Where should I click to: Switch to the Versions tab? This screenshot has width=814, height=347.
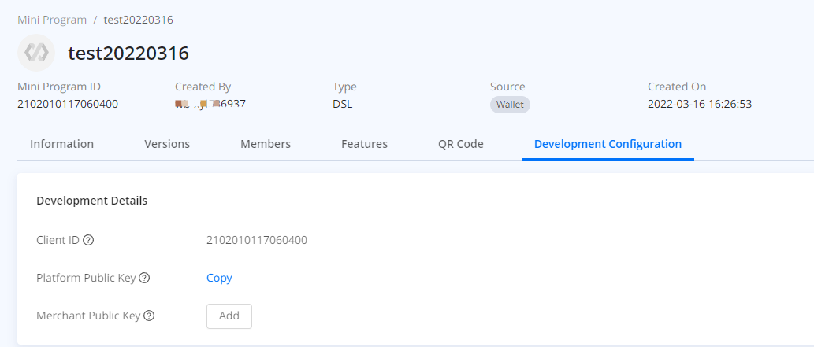(x=167, y=144)
